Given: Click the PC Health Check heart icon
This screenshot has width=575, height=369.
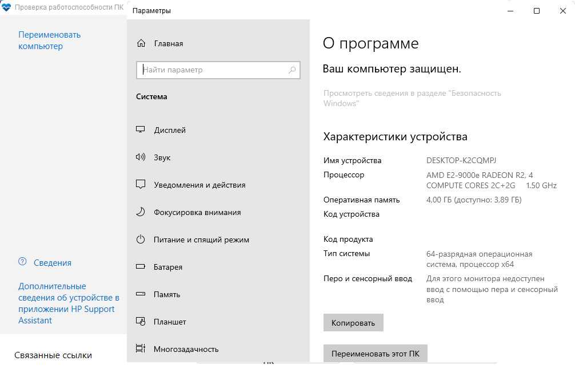Looking at the screenshot, I should 7,8.
